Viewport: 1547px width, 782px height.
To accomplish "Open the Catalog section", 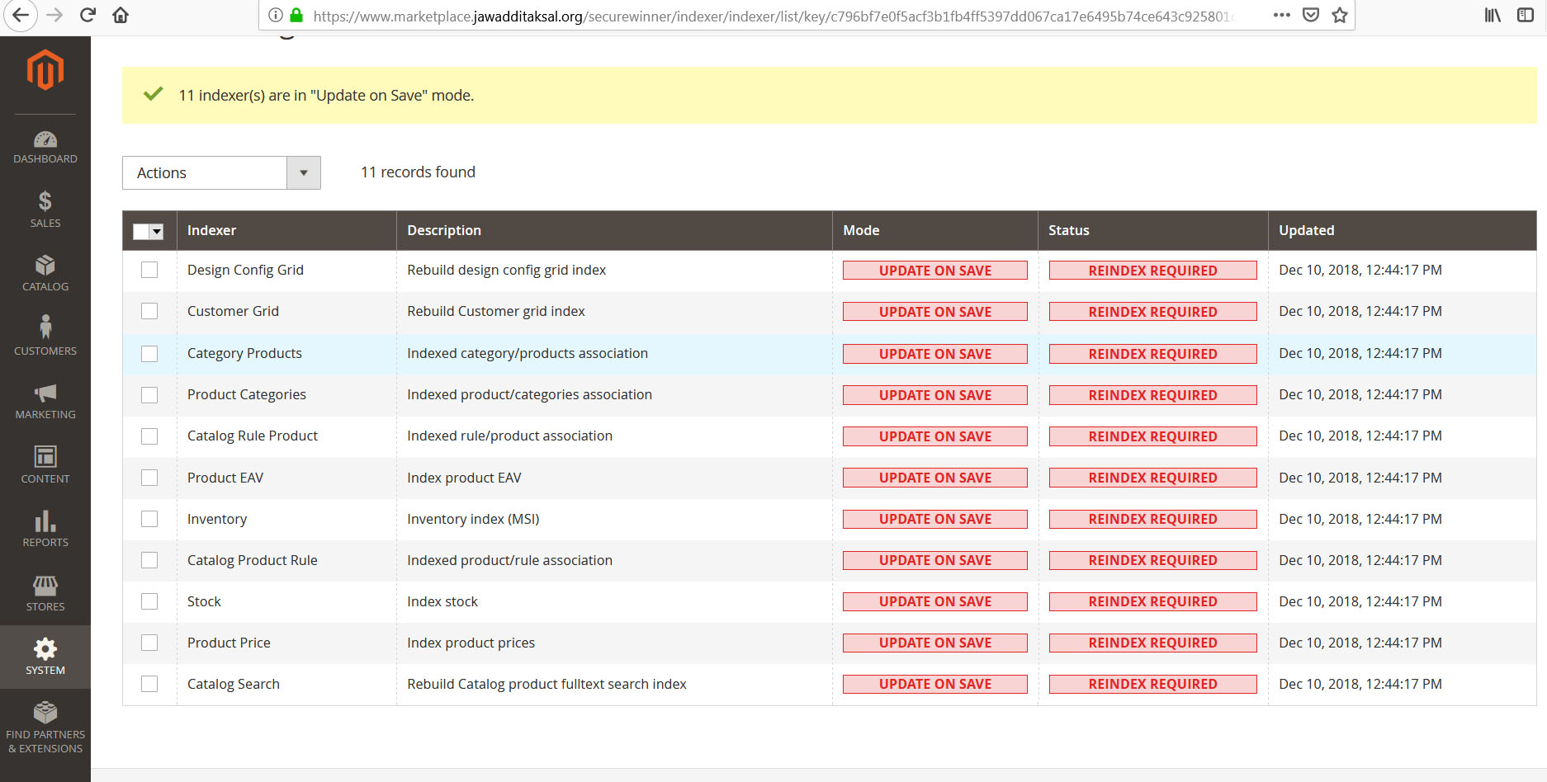I will tap(45, 272).
